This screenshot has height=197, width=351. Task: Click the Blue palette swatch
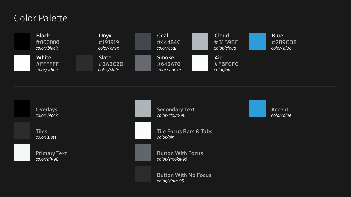pyautogui.click(x=257, y=41)
